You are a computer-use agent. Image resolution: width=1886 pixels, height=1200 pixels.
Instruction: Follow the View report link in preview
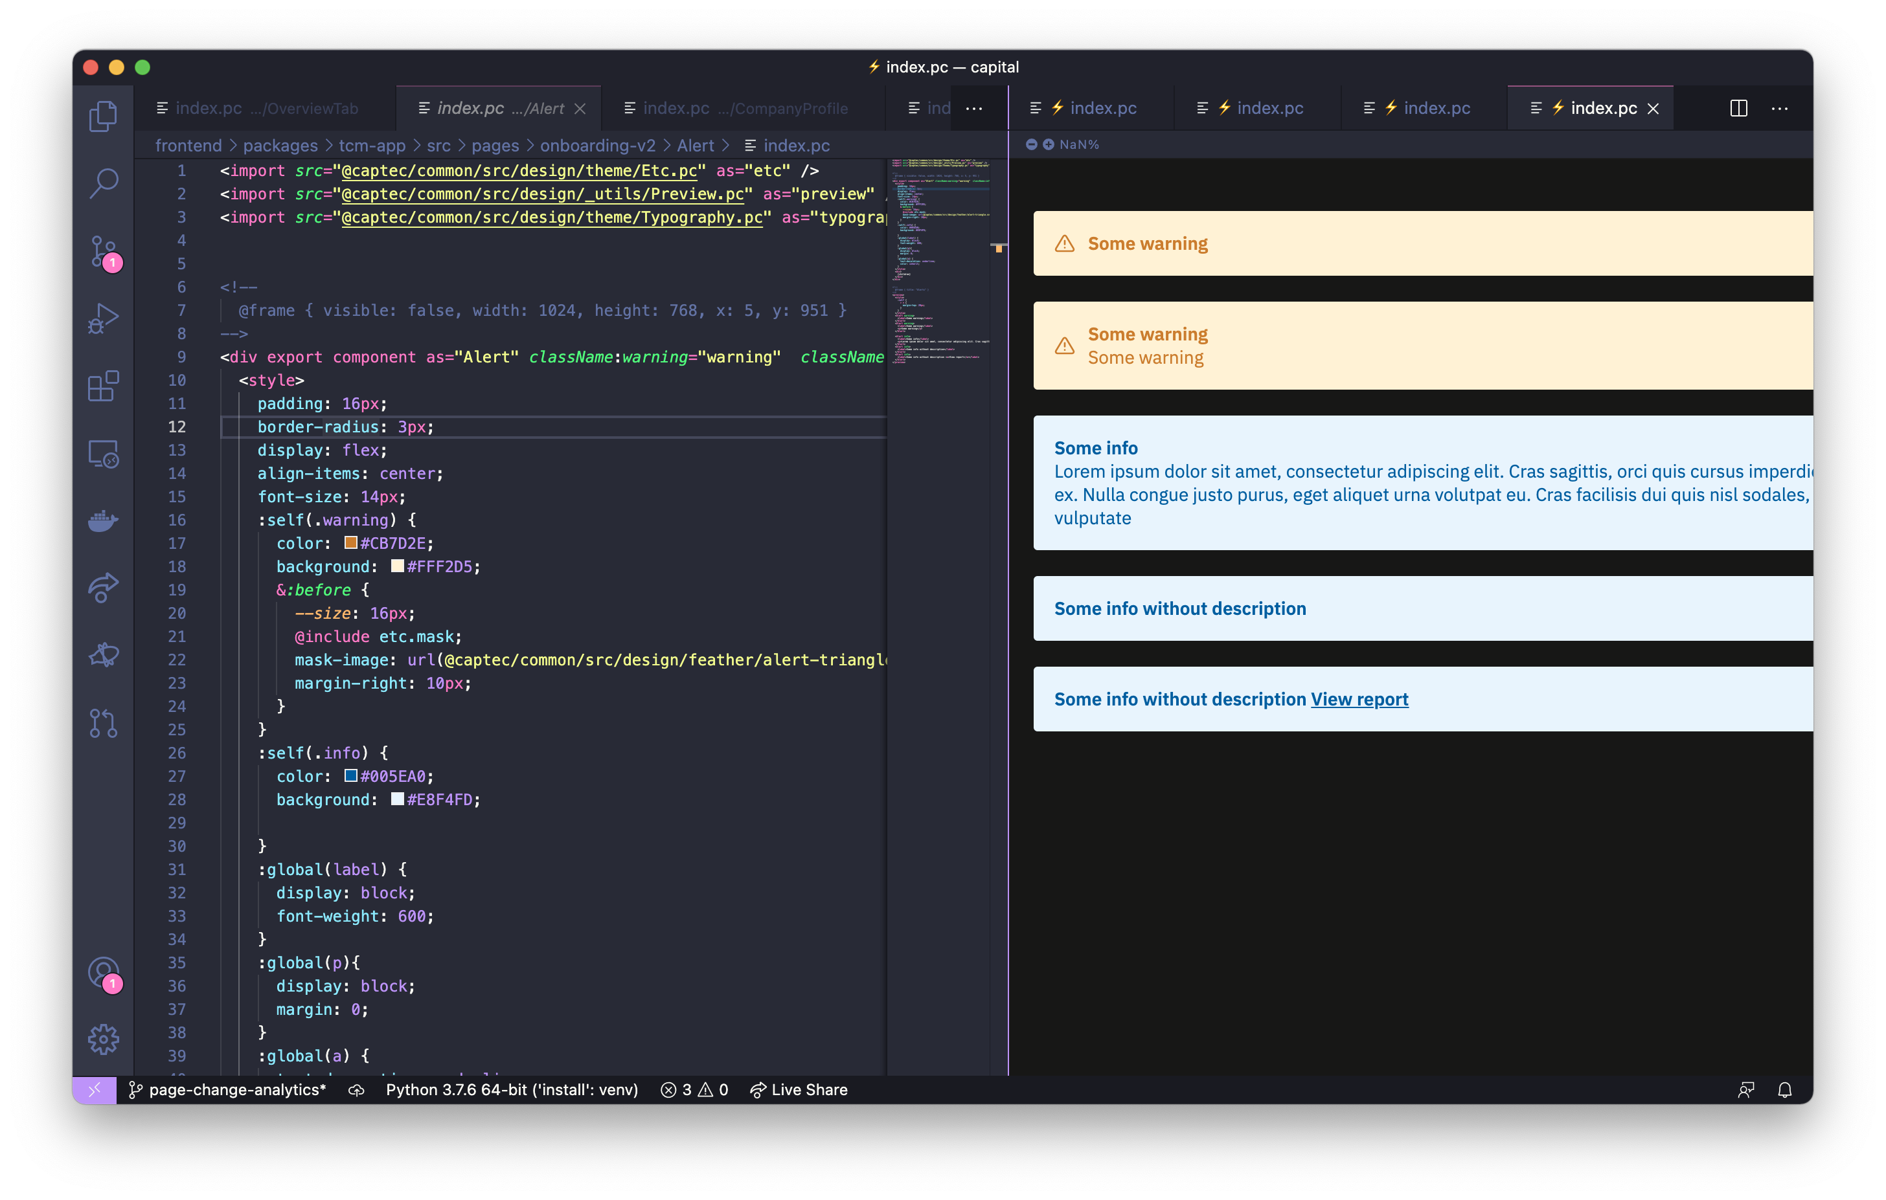1358,699
